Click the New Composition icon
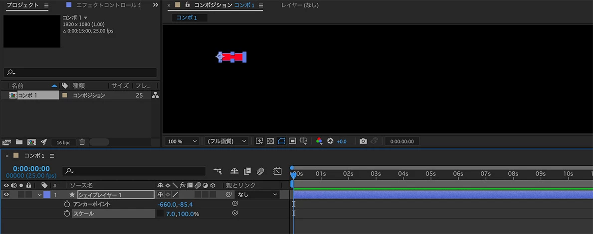 coord(31,142)
